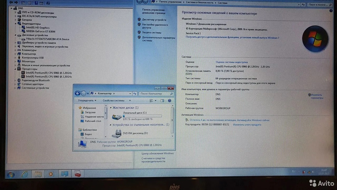This screenshot has width=337, height=190.
Task: Click Local disk C free space bar
Action: 142,116
